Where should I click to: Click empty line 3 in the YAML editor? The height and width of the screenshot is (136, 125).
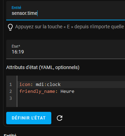click(71, 98)
